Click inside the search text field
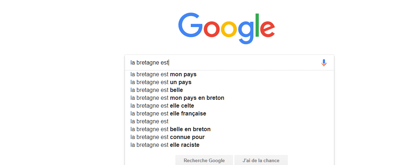This screenshot has height=165, width=417. coord(223,63)
